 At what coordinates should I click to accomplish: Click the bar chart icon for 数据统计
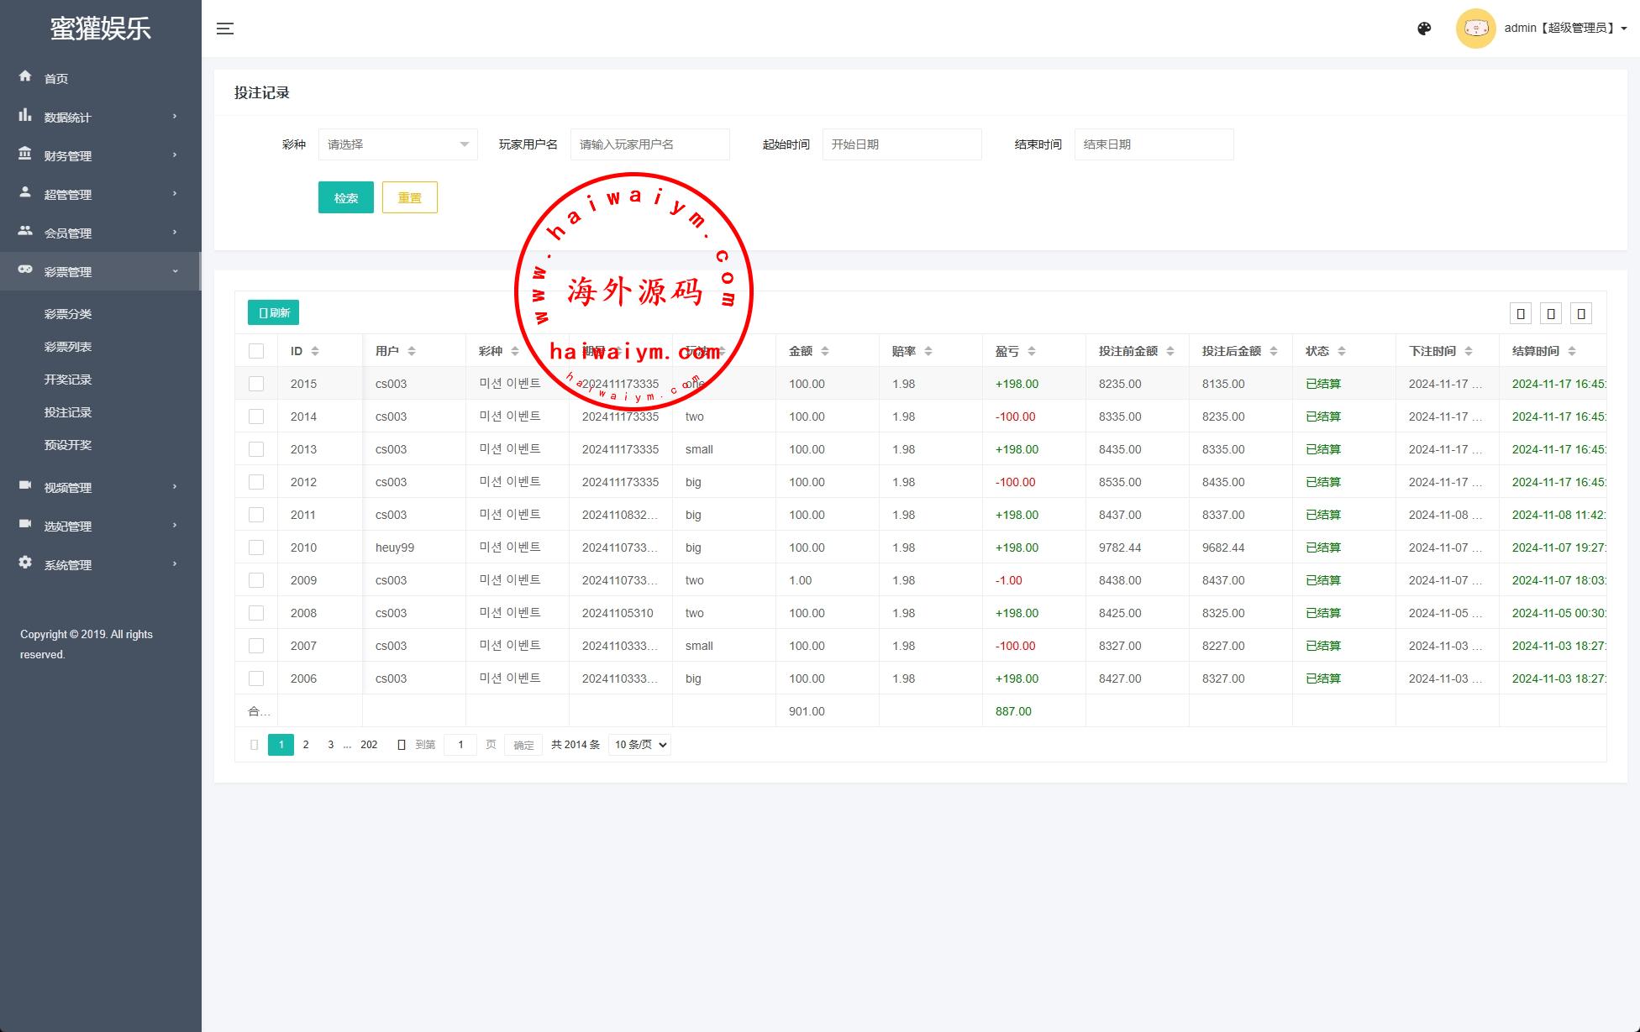[x=25, y=115]
